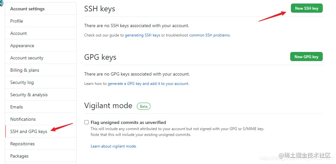Click the New SSH key button
Screen dimensions: 336x164
[x=306, y=8]
